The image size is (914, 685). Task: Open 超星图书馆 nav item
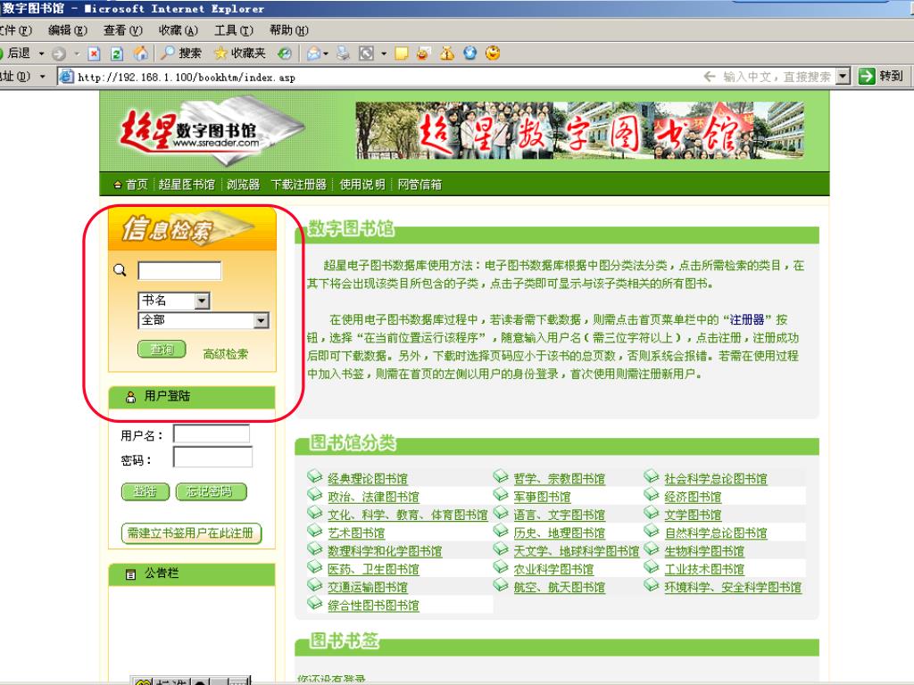click(x=187, y=185)
